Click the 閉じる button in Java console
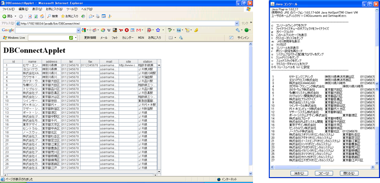Viewport: 380px width, 183px height. (349, 173)
